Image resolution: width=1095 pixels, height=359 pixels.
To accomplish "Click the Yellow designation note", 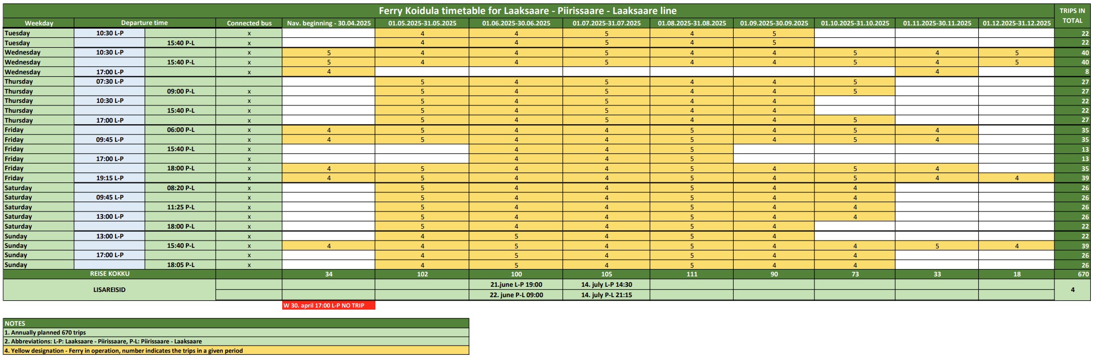I will pos(236,351).
